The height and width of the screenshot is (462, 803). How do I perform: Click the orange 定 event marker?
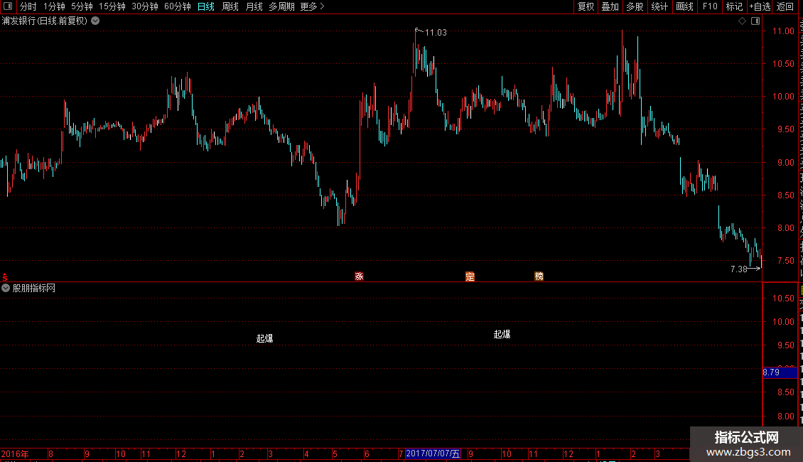[470, 276]
